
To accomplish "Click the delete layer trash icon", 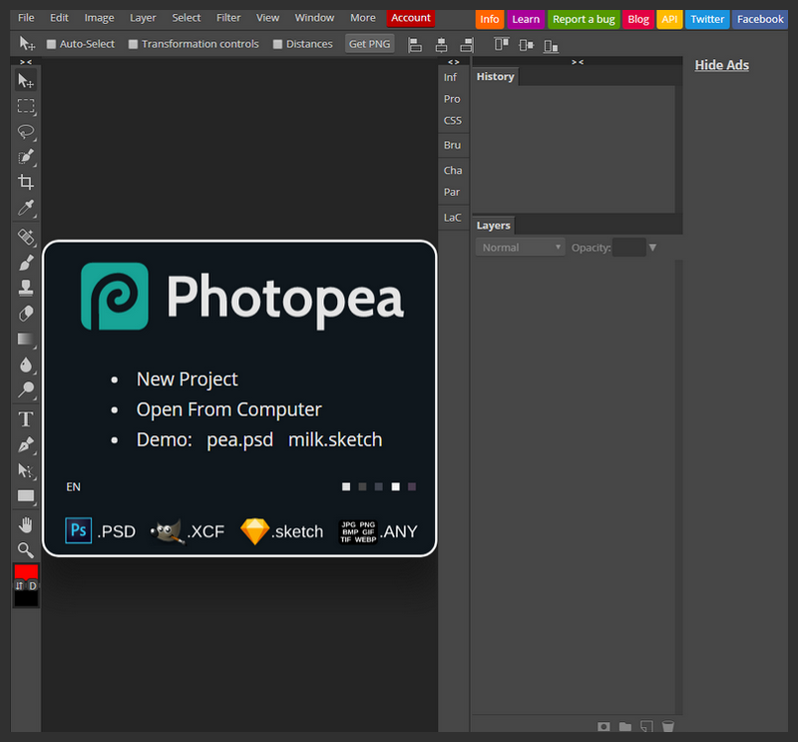I will 668,726.
